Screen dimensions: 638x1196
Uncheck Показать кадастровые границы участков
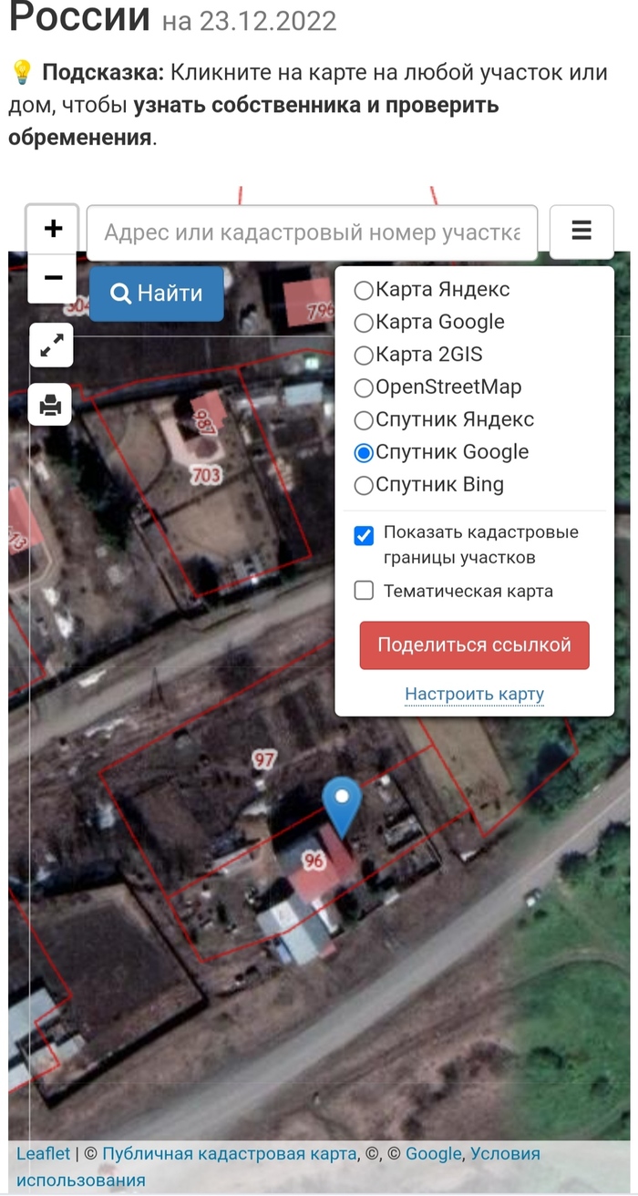coord(364,535)
